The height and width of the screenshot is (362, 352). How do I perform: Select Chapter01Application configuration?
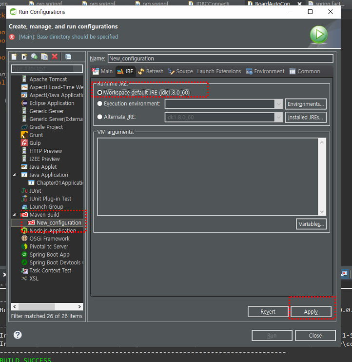coord(56,183)
